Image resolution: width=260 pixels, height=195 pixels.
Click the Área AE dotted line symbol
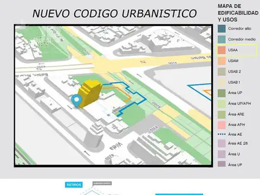[222, 134]
